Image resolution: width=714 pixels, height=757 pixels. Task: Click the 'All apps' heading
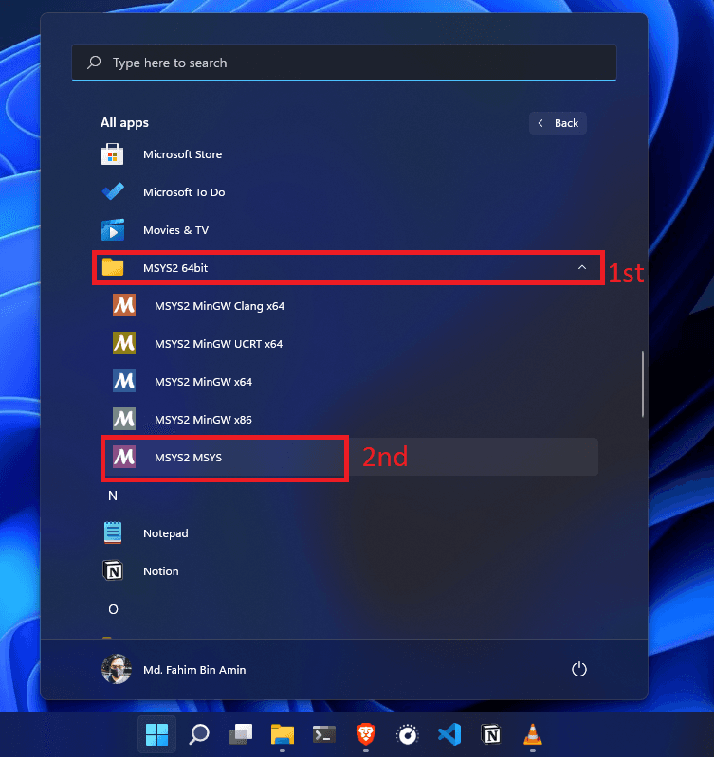coord(124,122)
